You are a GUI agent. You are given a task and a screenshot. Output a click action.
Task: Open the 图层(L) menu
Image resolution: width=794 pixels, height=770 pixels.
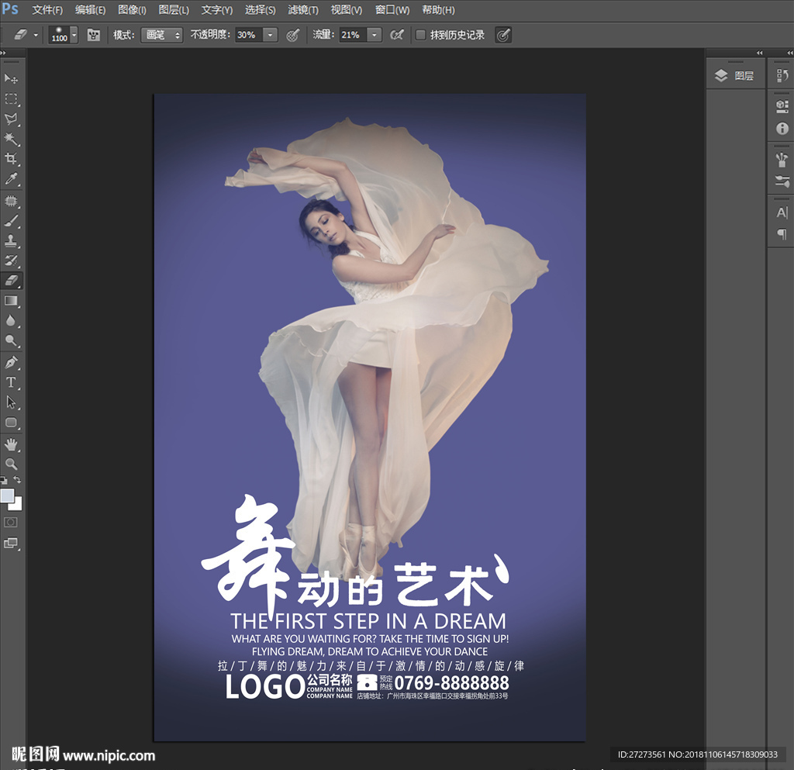tap(174, 9)
